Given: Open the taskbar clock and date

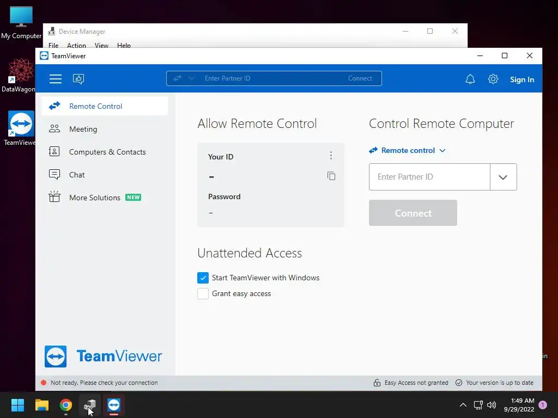Looking at the screenshot, I should pyautogui.click(x=519, y=405).
